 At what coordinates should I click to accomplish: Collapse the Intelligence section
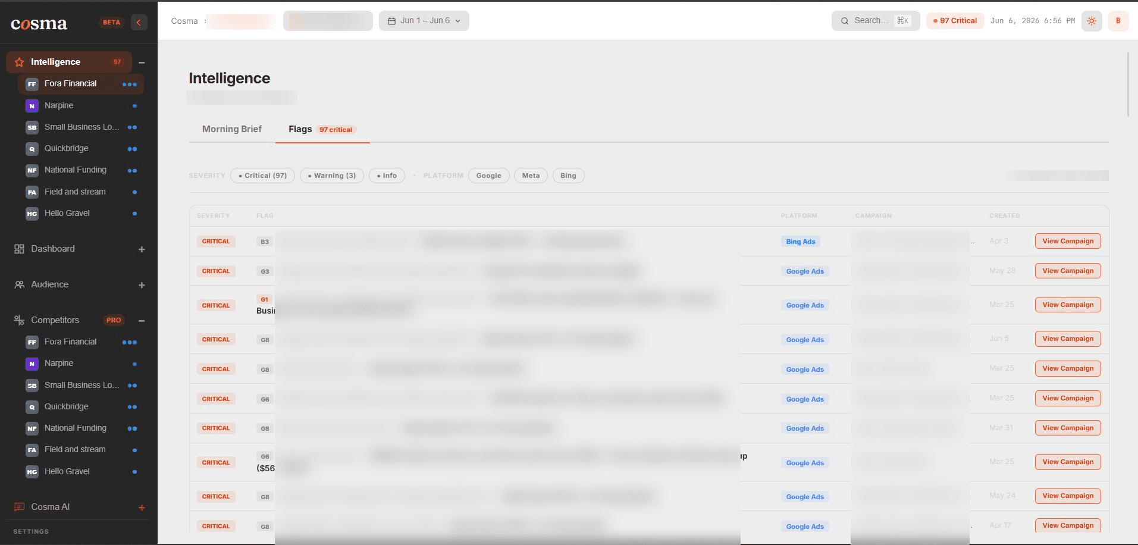click(x=142, y=62)
